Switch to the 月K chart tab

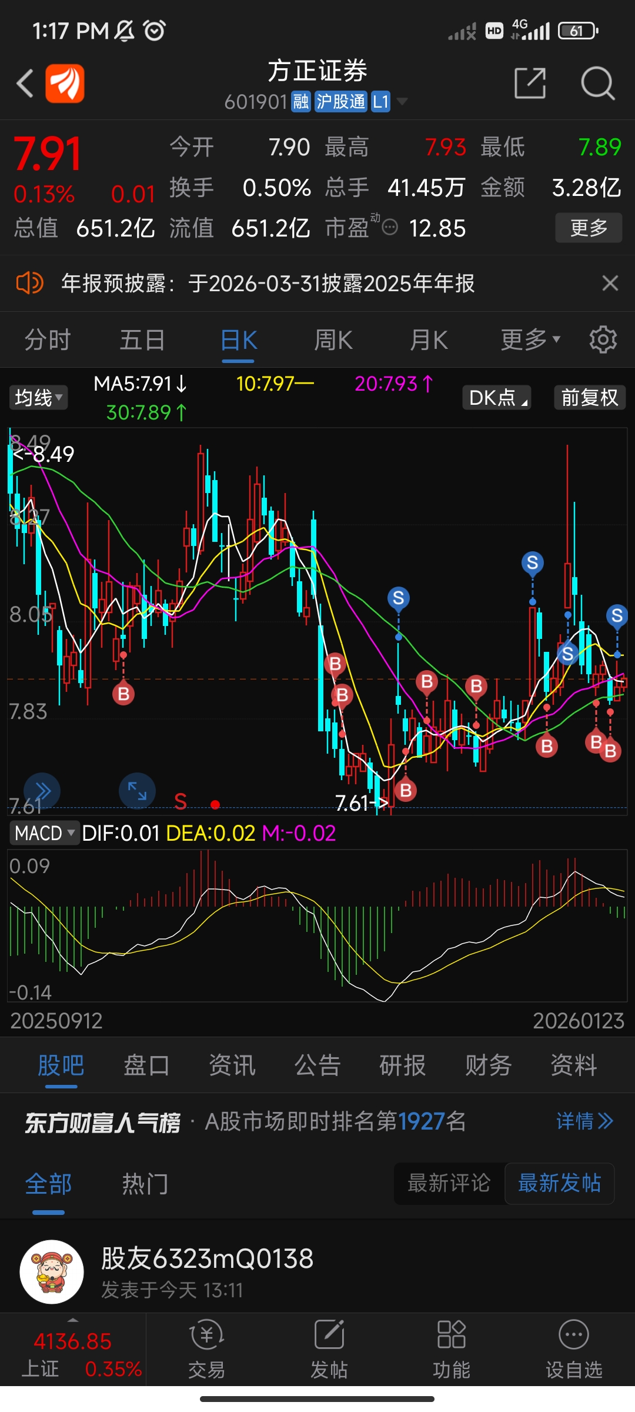[x=429, y=339]
